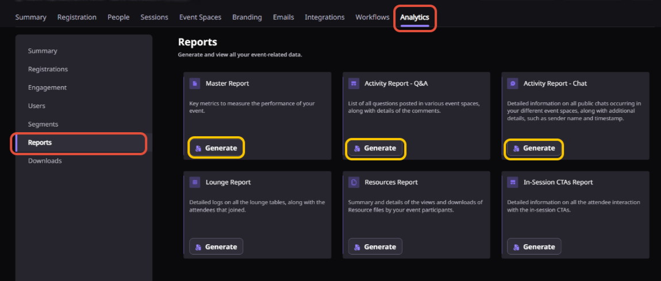Generate the Activity Report - Chat
Screen dimensions: 661x281
tap(534, 148)
